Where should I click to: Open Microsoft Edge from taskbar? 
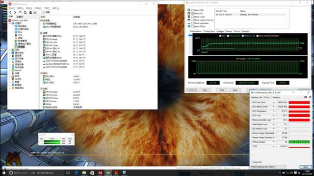[x=76, y=173]
